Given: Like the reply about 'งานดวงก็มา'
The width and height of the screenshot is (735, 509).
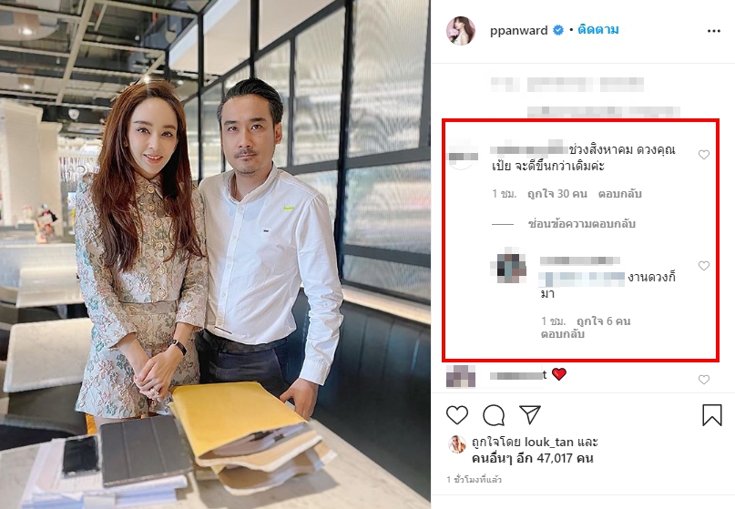Looking at the screenshot, I should (x=704, y=266).
